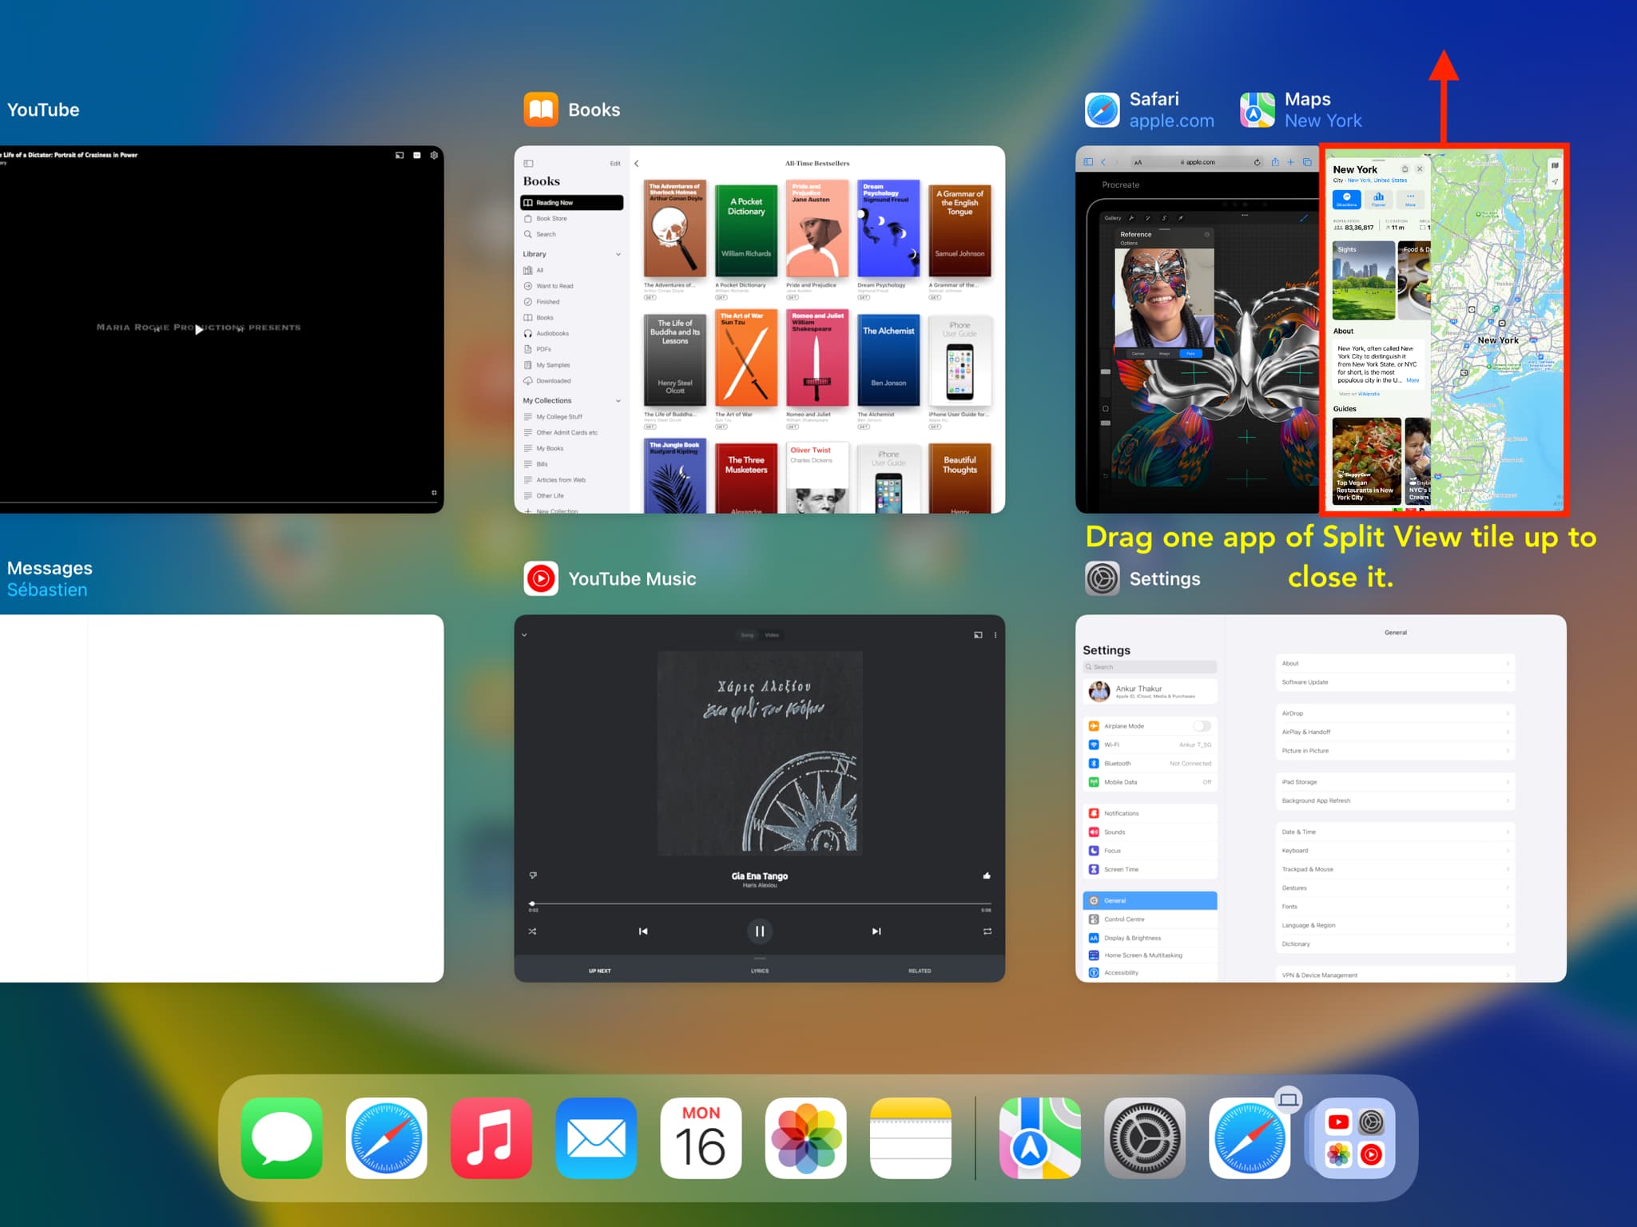Image resolution: width=1637 pixels, height=1227 pixels.
Task: Open Mail from the dock
Action: click(596, 1138)
